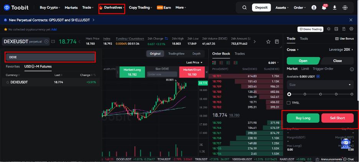359x162 pixels.
Task: Switch to the Trades tab
Action: (240, 53)
